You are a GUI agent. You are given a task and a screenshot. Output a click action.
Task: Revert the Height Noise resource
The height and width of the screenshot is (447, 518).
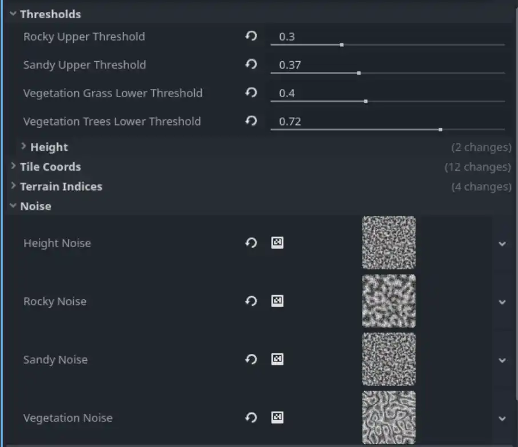(250, 243)
